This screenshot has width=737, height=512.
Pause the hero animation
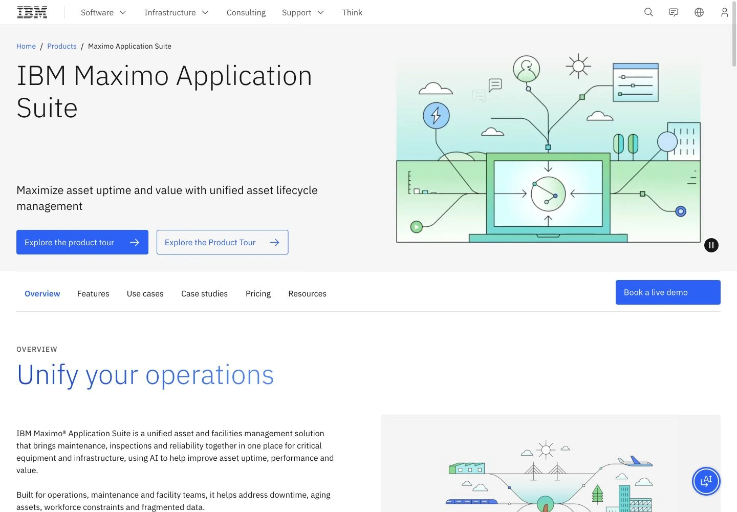point(711,245)
